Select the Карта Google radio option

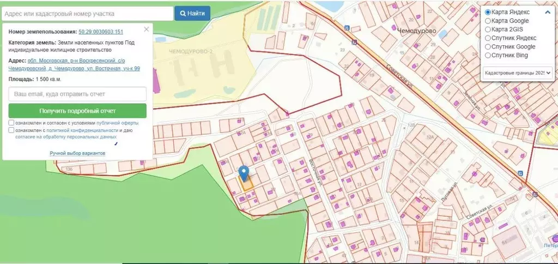[x=488, y=21]
